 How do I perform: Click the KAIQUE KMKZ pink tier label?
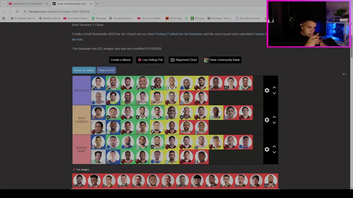click(x=82, y=149)
